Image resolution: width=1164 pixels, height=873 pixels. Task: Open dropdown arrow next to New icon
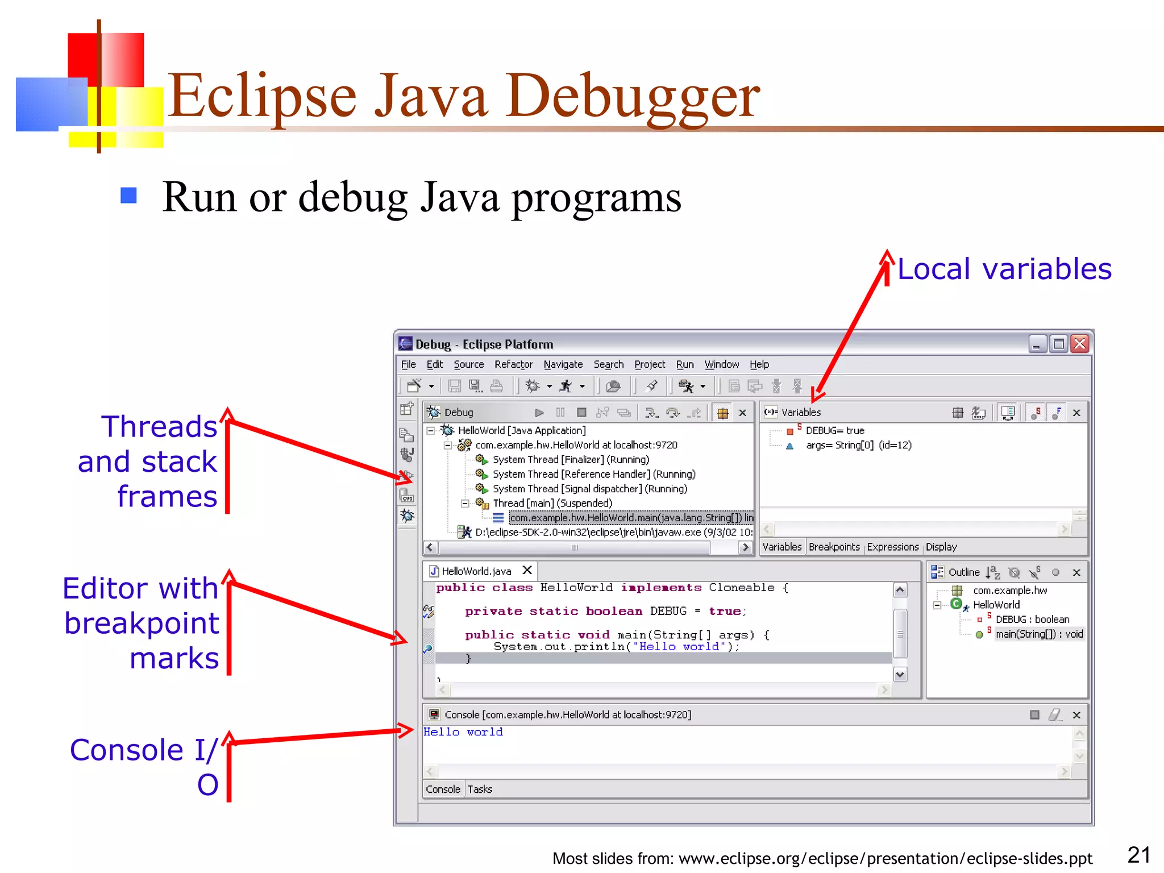(x=431, y=386)
